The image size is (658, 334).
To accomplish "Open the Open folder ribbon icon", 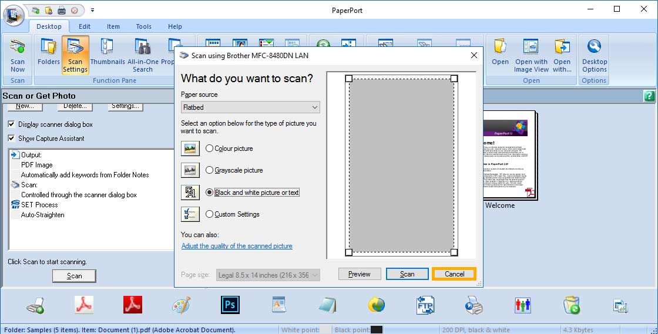I will click(x=500, y=52).
